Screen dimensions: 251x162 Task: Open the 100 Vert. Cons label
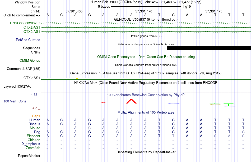15,101
